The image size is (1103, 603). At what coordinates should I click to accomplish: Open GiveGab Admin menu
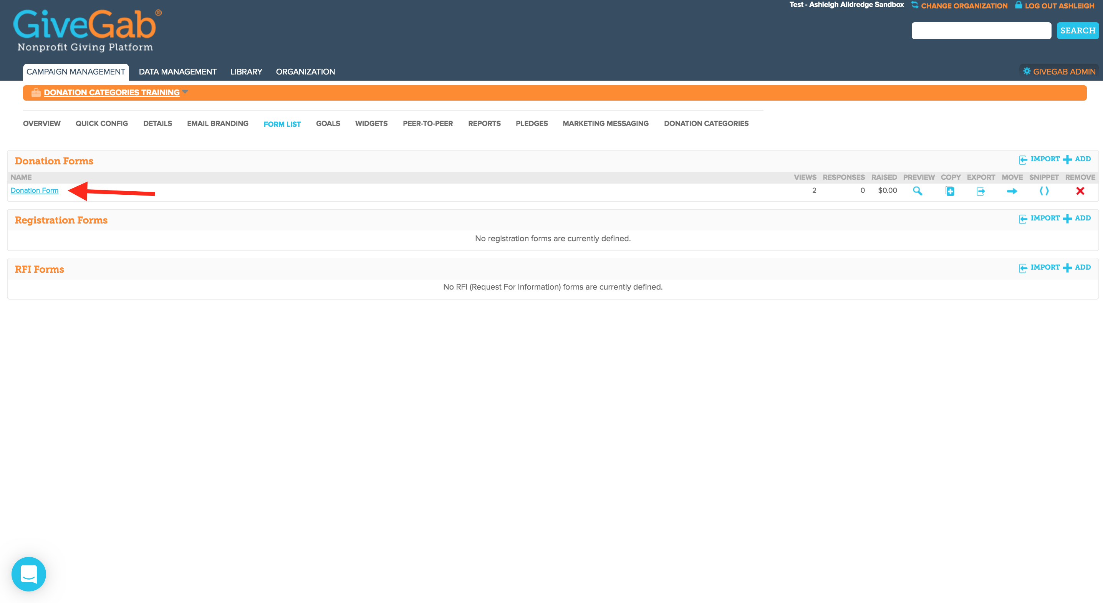[1064, 71]
